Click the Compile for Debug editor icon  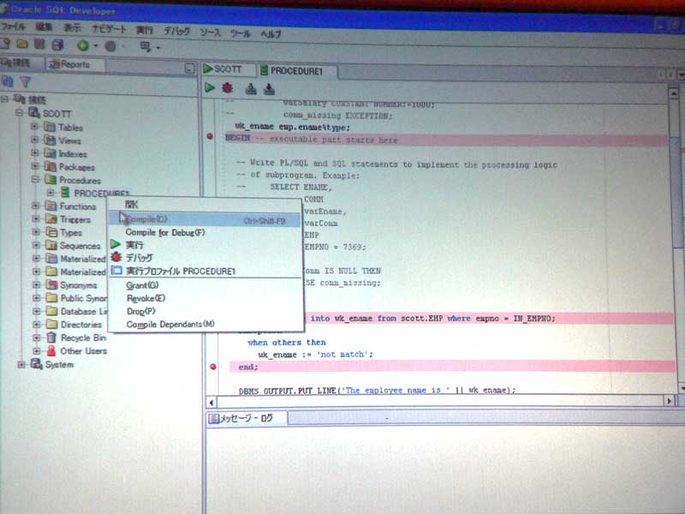point(269,89)
